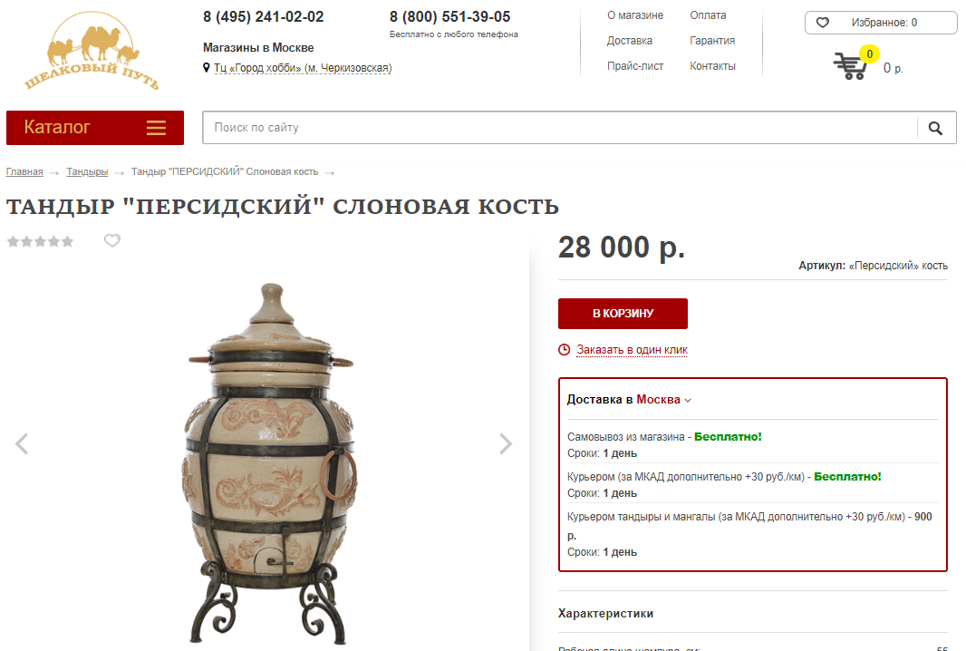Show the previous product image arrow
The height and width of the screenshot is (651, 966).
tap(22, 444)
